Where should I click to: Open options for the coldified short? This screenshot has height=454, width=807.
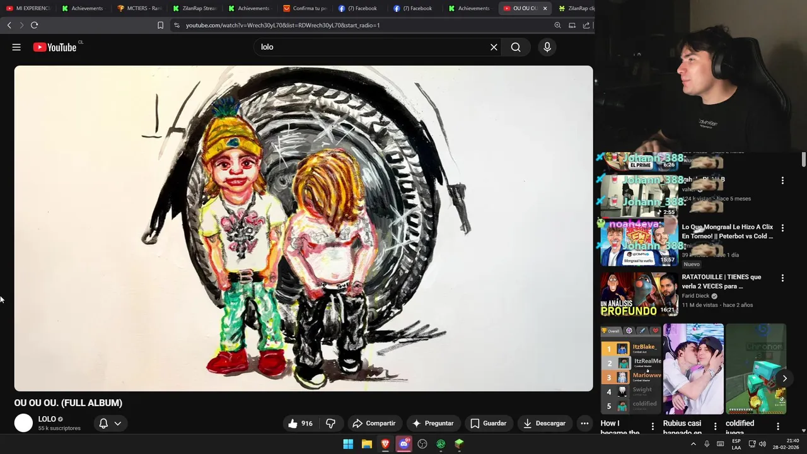coord(777,426)
